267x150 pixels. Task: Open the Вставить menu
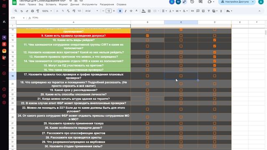tap(51, 5)
